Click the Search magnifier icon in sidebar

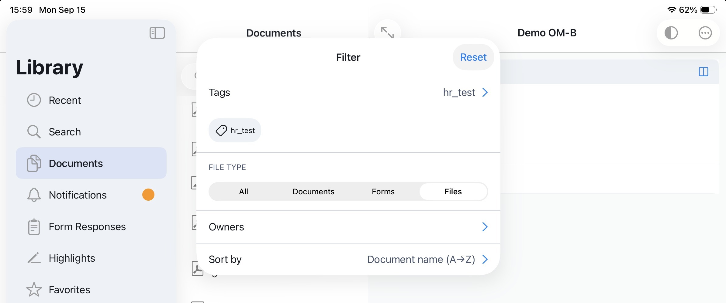(x=34, y=132)
